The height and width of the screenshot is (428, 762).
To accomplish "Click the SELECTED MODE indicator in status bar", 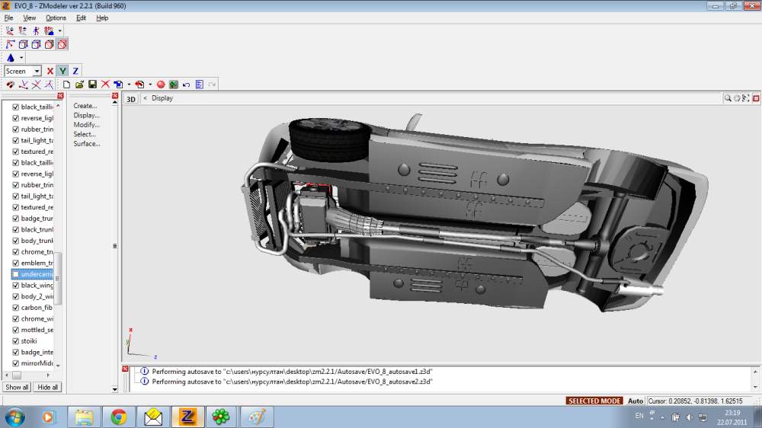I will [x=594, y=401].
